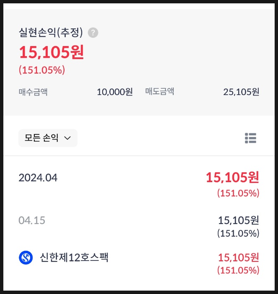Click the 실현손익(추정) heading
Screen dimensions: 278x294
(x=51, y=32)
